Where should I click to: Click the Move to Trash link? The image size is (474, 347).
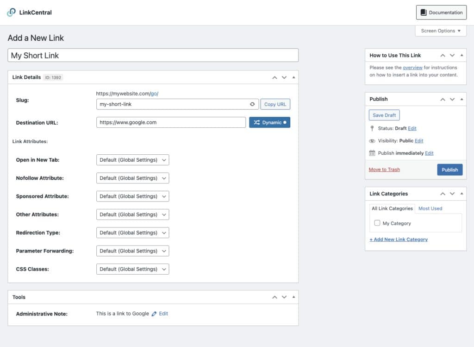click(384, 170)
